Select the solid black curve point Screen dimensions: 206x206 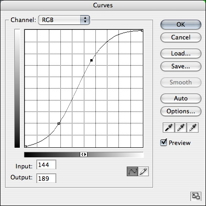92,61
